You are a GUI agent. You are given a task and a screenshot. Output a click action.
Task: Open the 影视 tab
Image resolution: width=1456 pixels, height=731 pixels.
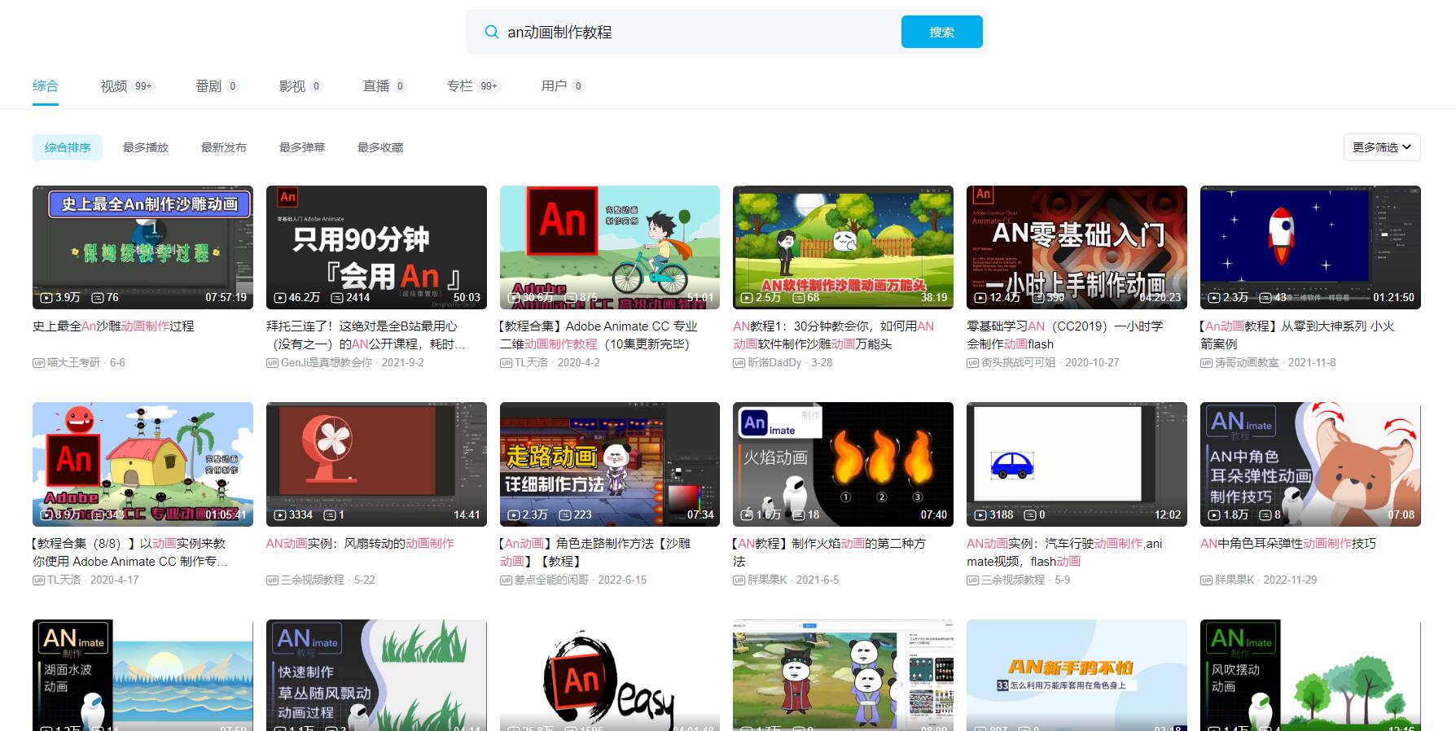click(x=301, y=85)
